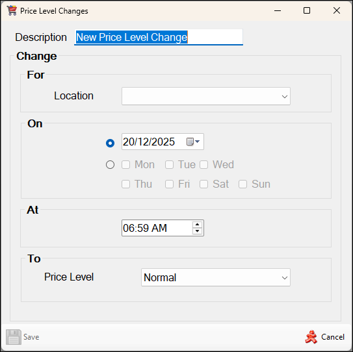Tick the Mon checkbox

pyautogui.click(x=125, y=165)
